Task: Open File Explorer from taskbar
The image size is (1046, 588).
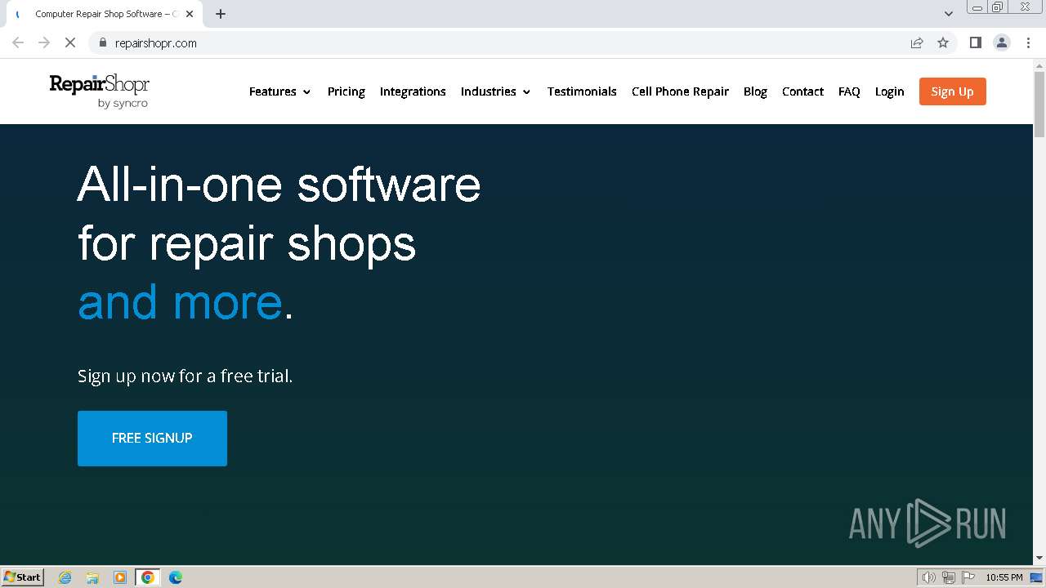Action: click(x=92, y=577)
